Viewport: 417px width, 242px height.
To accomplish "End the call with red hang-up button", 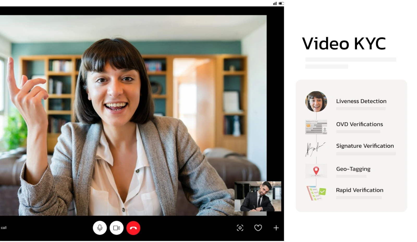I will tap(133, 228).
